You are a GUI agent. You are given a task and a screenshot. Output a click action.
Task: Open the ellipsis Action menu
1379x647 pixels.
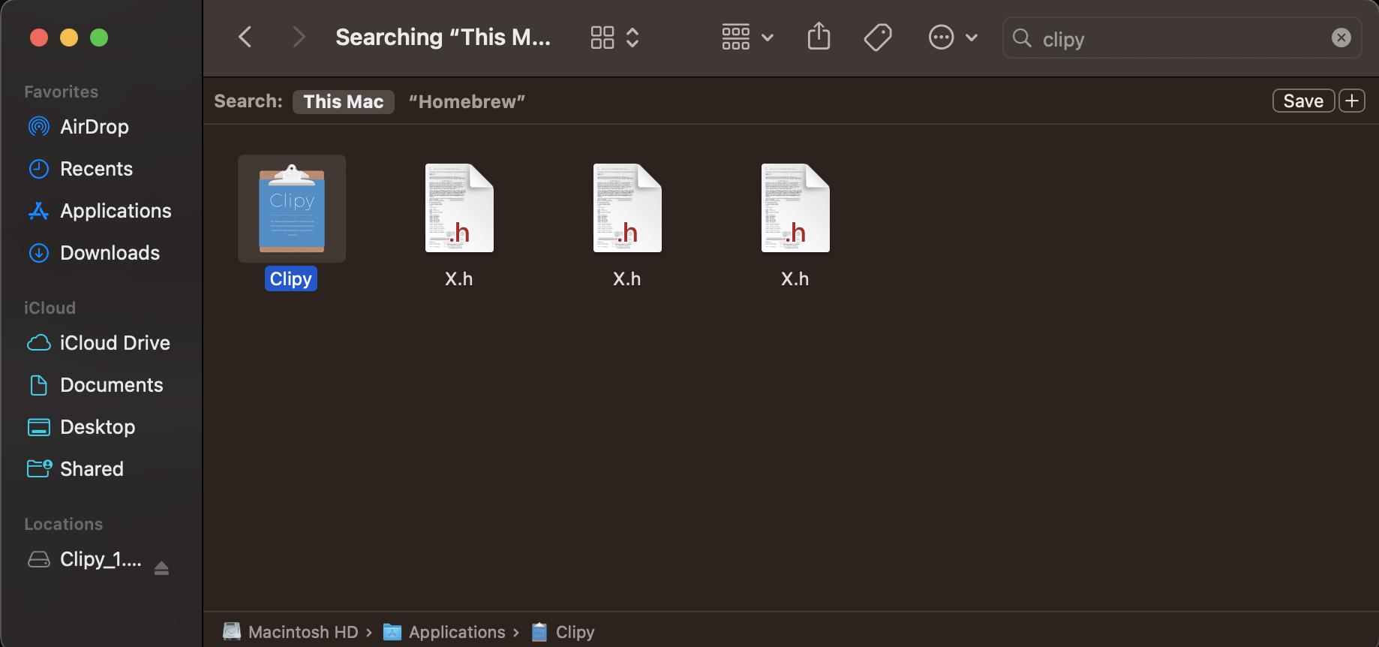953,37
